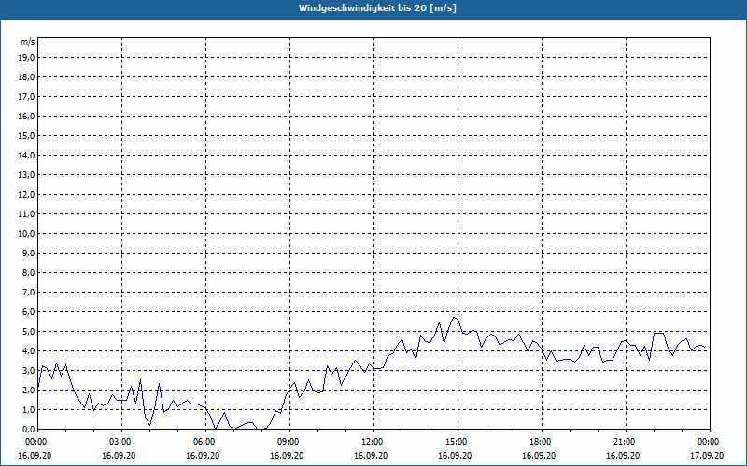The height and width of the screenshot is (466, 747).
Task: Click the 13,0 y-axis label
Action: pos(27,174)
